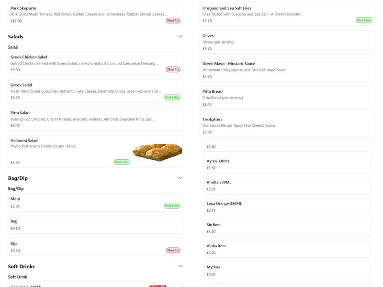The height and width of the screenshot is (287, 383).
Task: Click the Must Try badge on Pork Skepsate
Action: point(172,21)
